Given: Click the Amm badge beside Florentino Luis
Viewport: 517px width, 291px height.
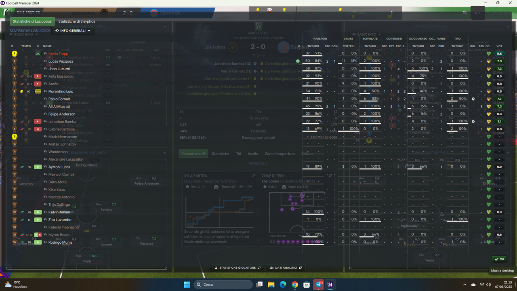Looking at the screenshot, I should tap(38, 91).
